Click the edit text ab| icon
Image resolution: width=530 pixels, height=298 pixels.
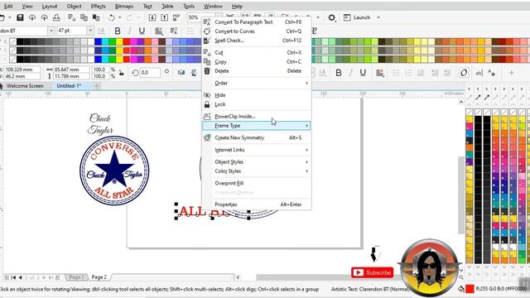479,73
